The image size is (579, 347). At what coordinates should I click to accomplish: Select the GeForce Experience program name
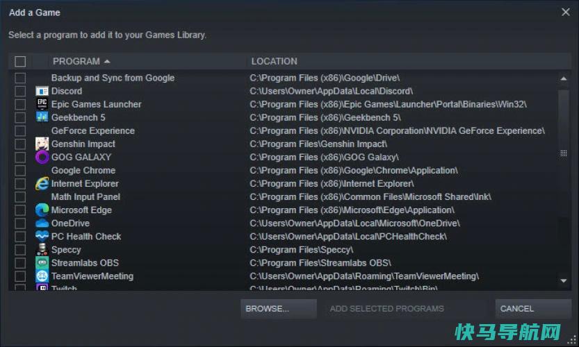pos(92,131)
